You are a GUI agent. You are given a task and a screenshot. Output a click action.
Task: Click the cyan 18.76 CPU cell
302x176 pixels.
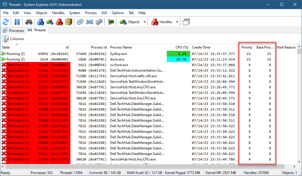coord(178,60)
